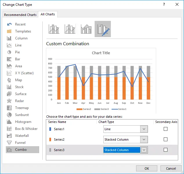Close the Change Chart Type dialog
This screenshot has width=184, height=174.
[x=177, y=4]
